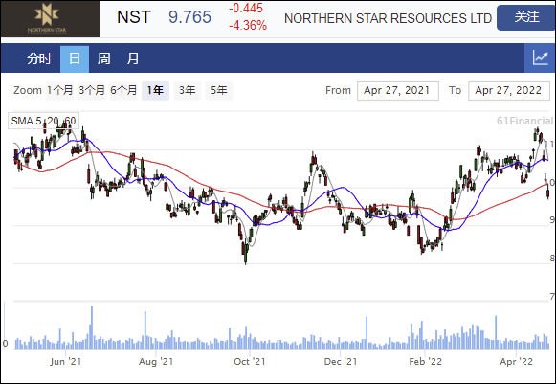This screenshot has width=556, height=384.
Task: Click the 关注 follow button
Action: tap(526, 17)
